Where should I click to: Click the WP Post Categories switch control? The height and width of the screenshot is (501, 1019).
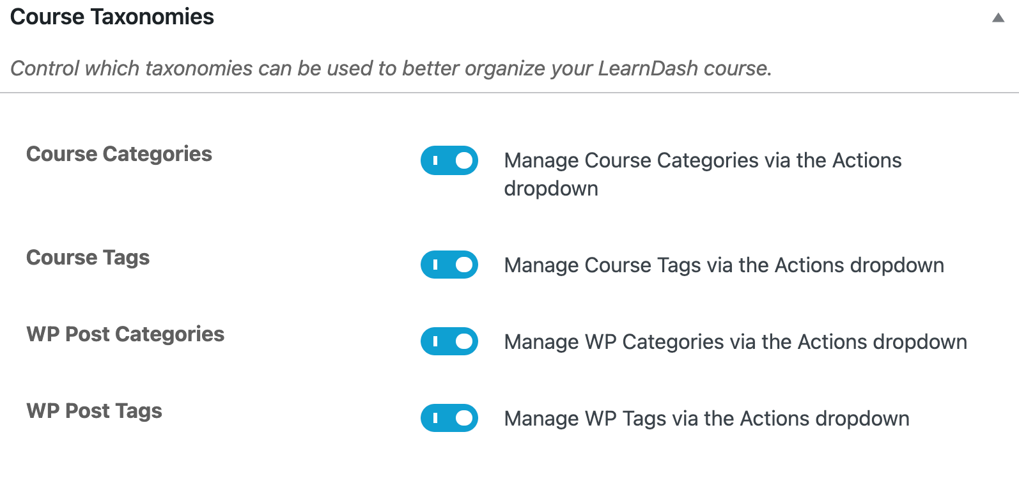[x=449, y=342]
